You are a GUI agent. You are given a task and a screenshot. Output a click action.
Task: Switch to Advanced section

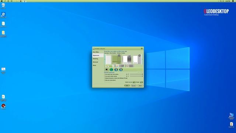click(x=98, y=62)
